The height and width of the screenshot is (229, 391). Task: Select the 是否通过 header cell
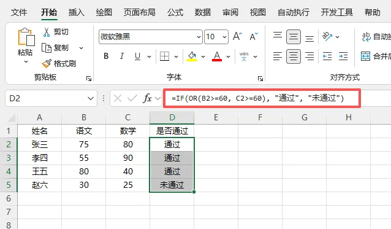(x=172, y=131)
